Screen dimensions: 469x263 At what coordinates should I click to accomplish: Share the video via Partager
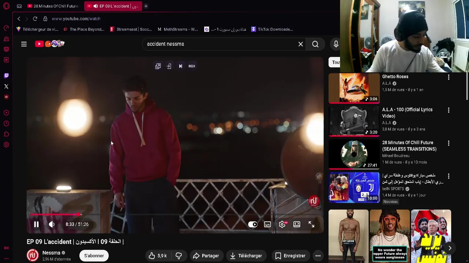[x=206, y=256]
